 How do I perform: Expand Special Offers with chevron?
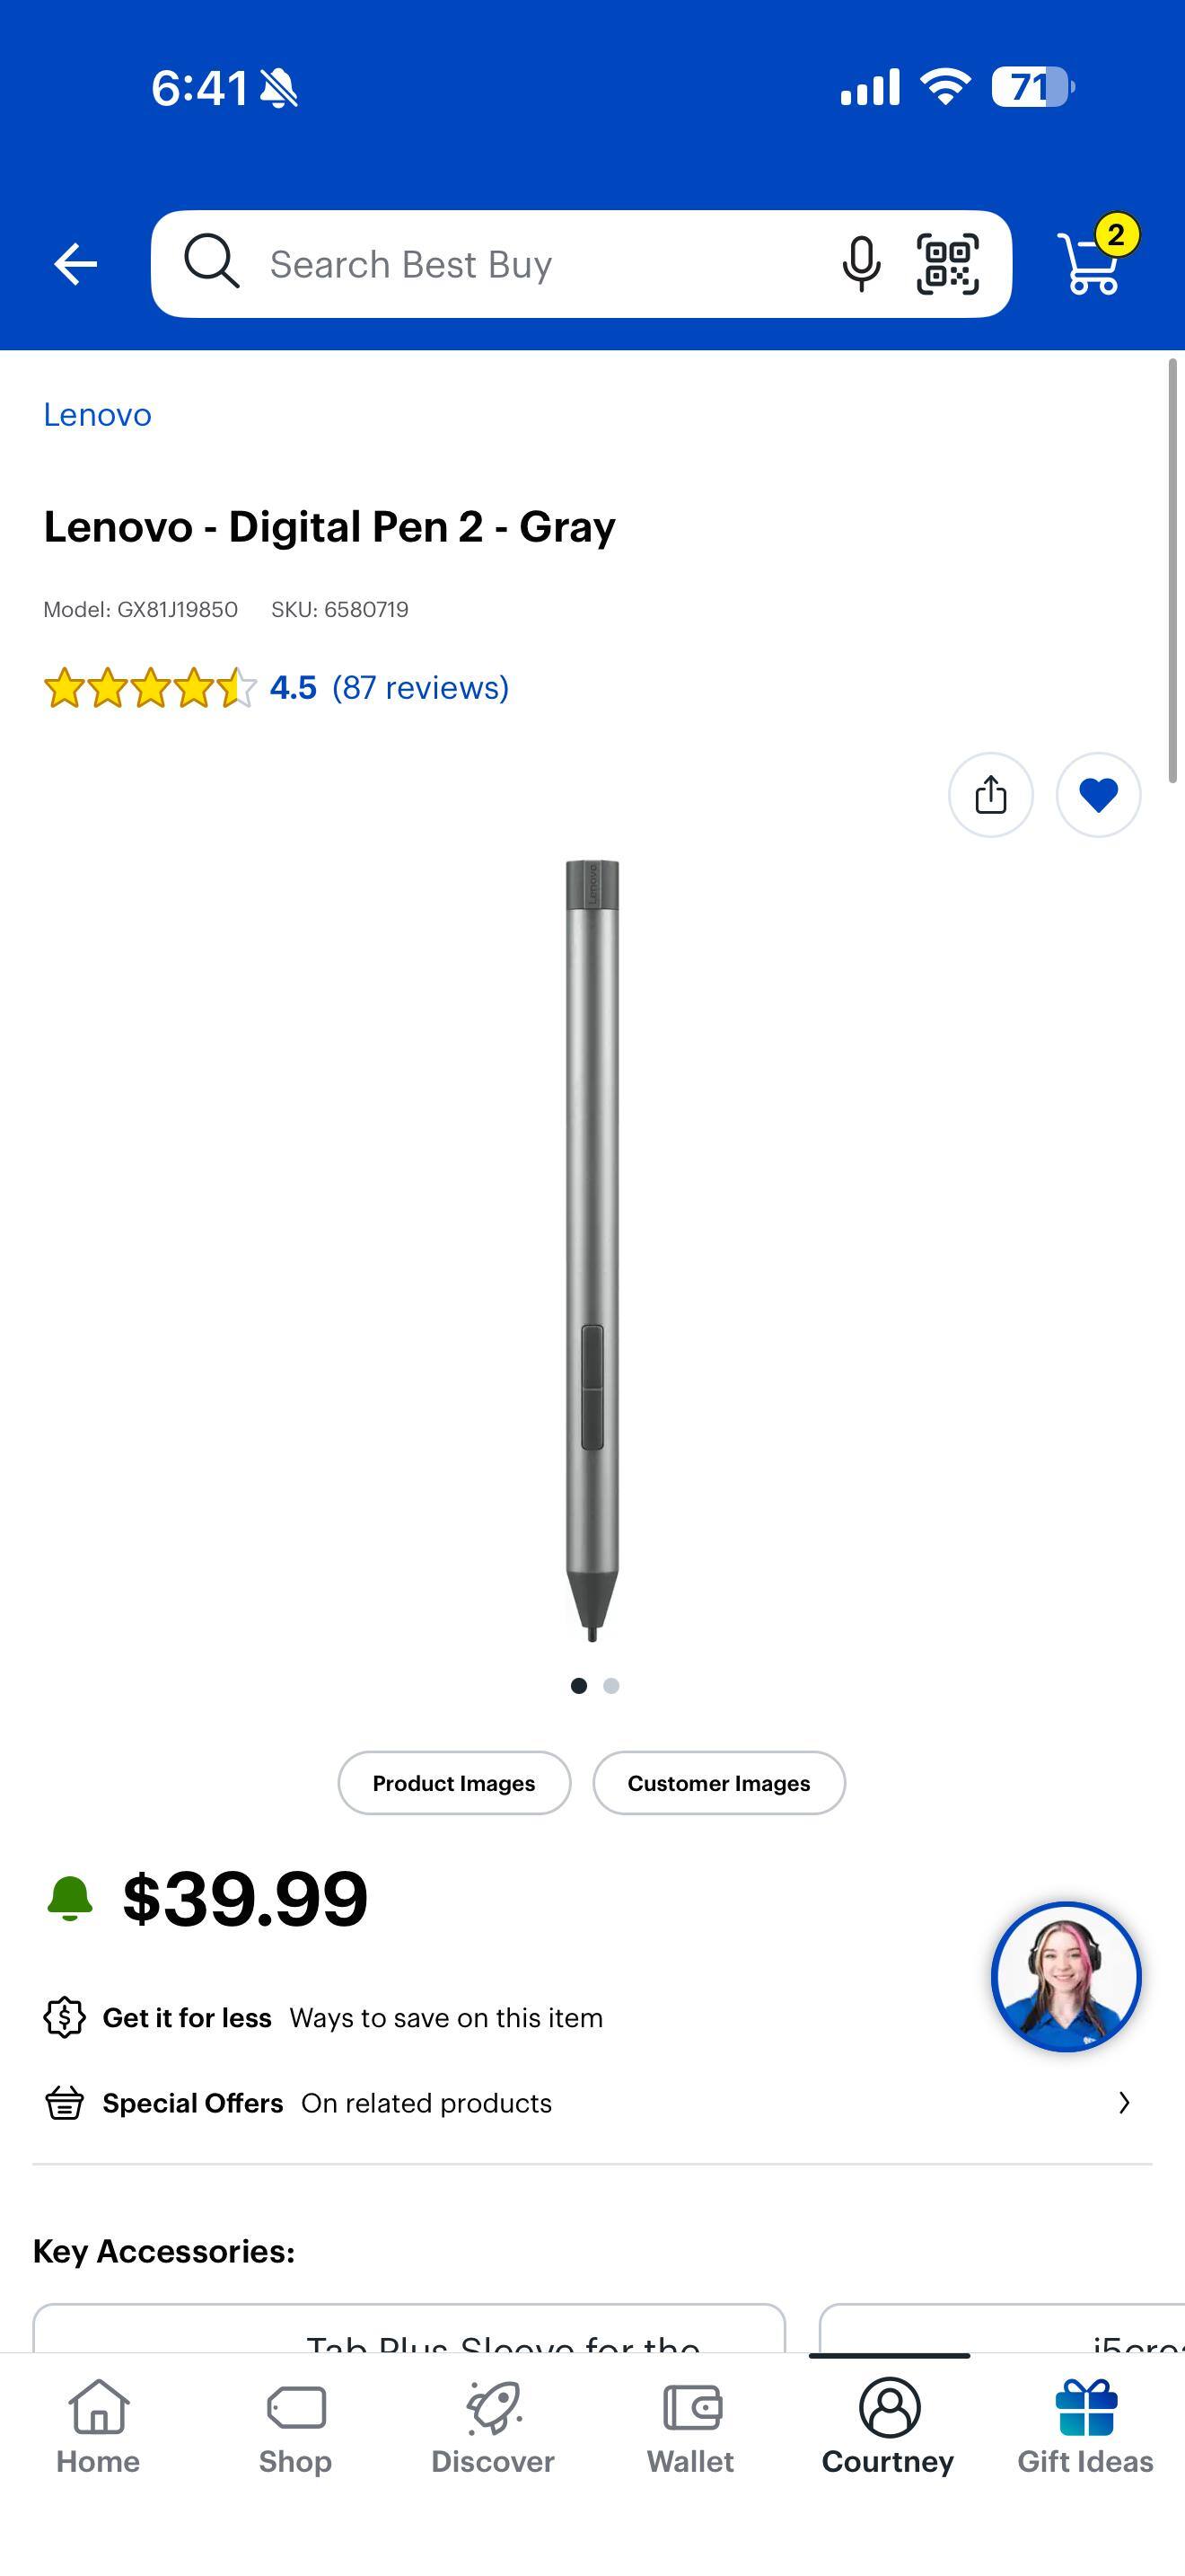click(x=1124, y=2102)
